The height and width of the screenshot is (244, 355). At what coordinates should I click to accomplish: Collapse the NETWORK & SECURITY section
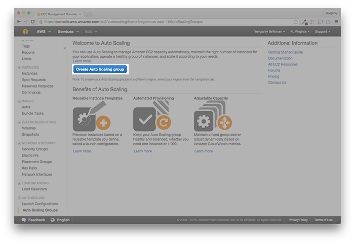point(19,143)
